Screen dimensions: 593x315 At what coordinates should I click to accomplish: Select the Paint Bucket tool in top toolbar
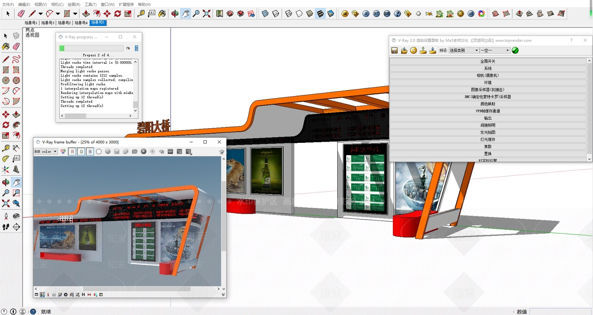[x=162, y=14]
